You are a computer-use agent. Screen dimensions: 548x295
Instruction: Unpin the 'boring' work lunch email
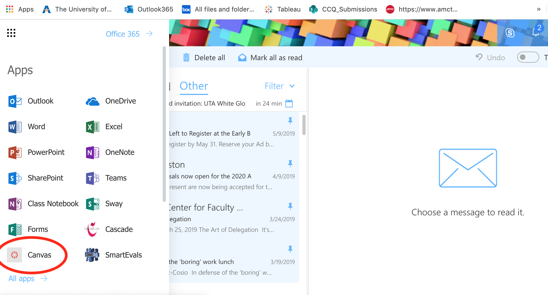(x=290, y=249)
